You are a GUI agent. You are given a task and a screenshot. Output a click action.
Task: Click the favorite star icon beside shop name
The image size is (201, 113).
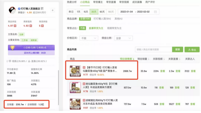(53, 10)
